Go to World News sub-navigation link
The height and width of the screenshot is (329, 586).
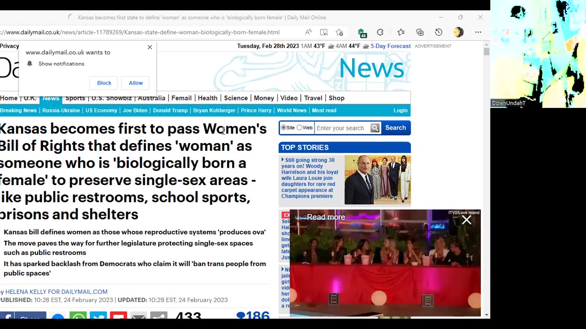[292, 111]
